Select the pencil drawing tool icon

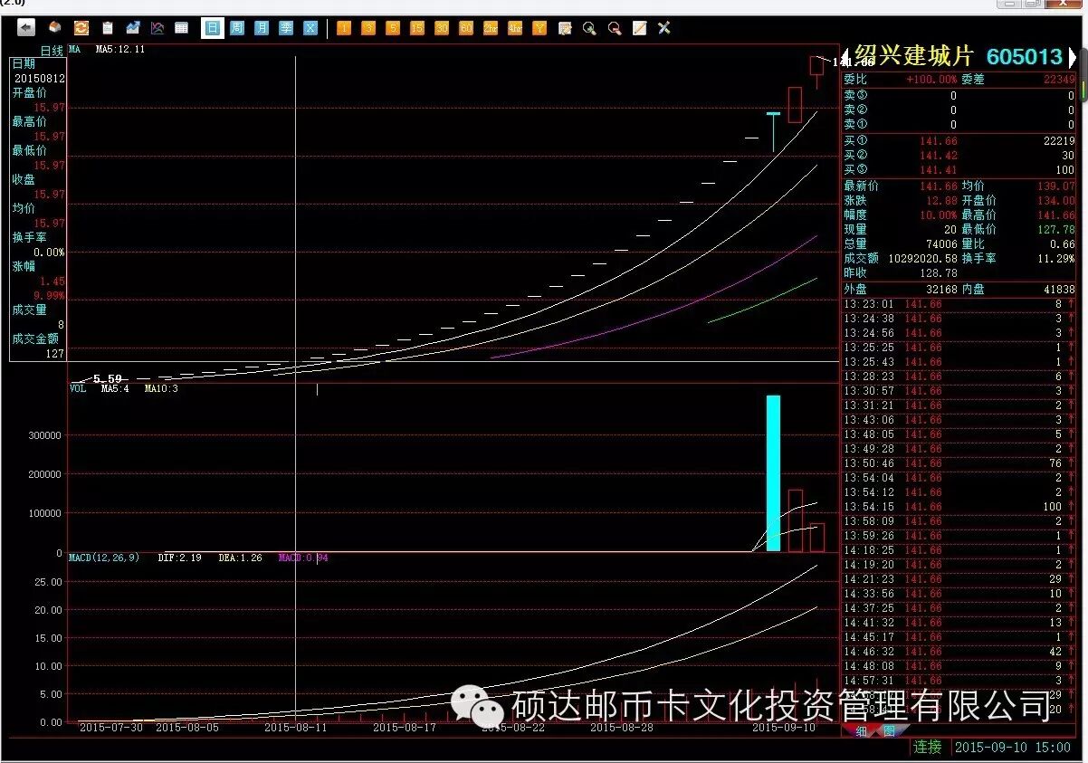tap(639, 28)
